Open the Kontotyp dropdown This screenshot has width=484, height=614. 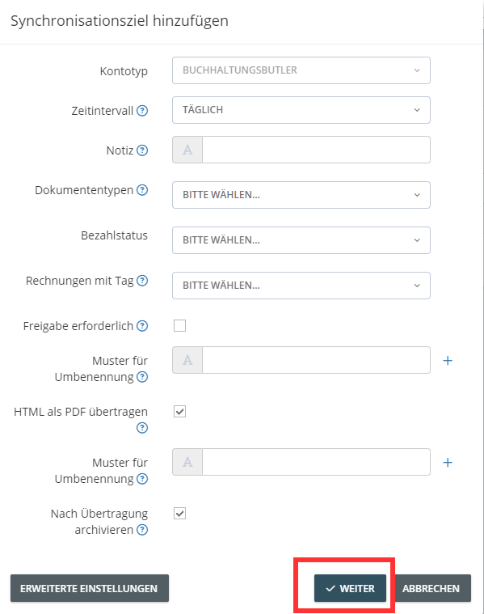[301, 70]
